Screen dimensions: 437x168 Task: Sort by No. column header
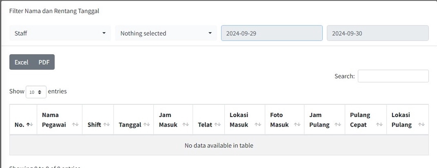point(23,120)
